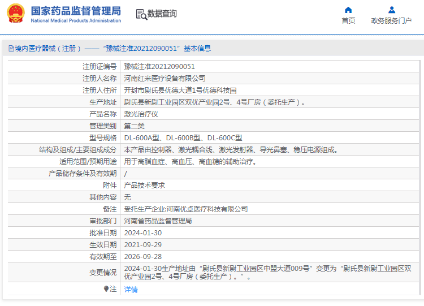The width and height of the screenshot is (424, 306).
Task: Click the 其他内容 row label
Action: (103, 197)
